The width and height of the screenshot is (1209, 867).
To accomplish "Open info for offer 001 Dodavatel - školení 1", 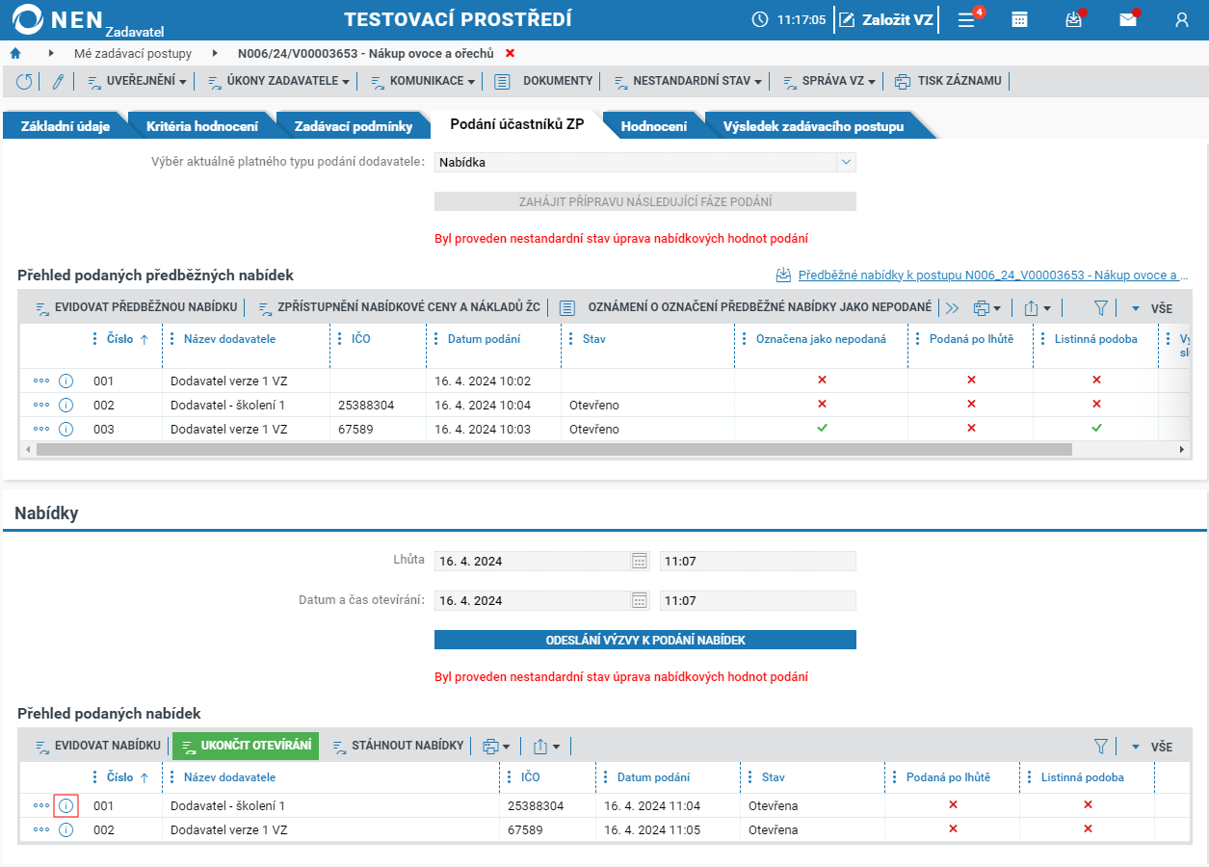I will coord(66,805).
